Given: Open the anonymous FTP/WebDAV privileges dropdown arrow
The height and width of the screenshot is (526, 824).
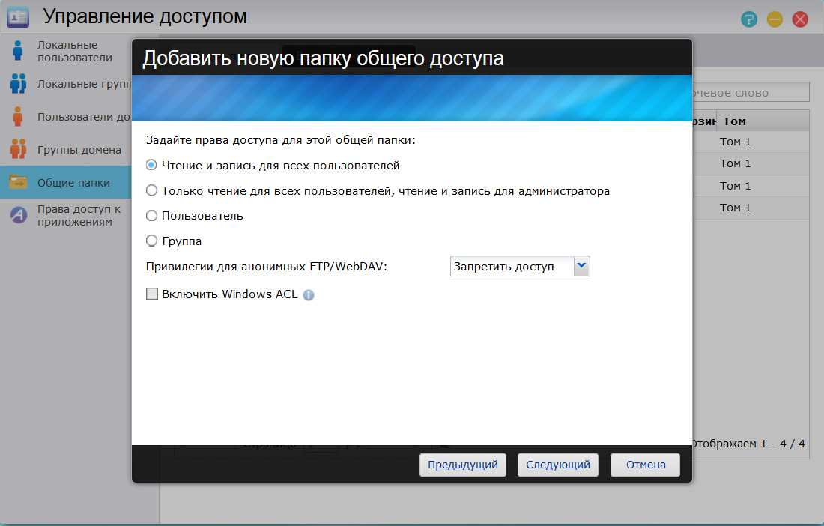Looking at the screenshot, I should (582, 266).
